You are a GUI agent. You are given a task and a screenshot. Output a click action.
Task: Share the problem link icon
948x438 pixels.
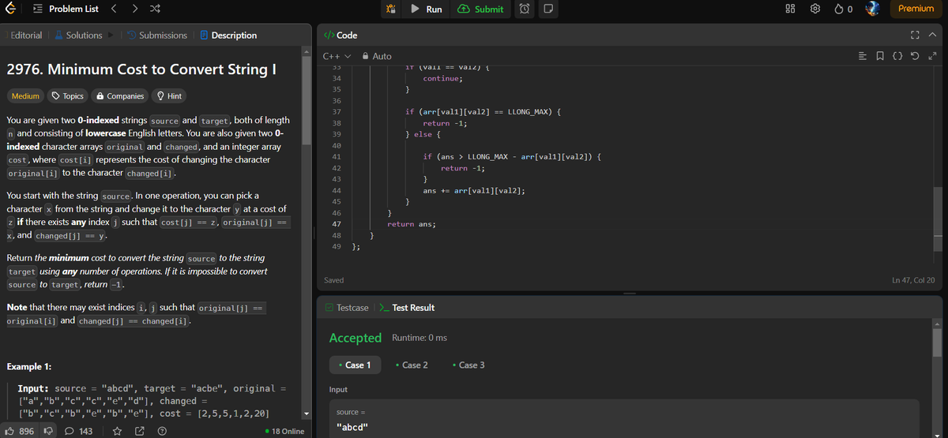click(x=139, y=431)
